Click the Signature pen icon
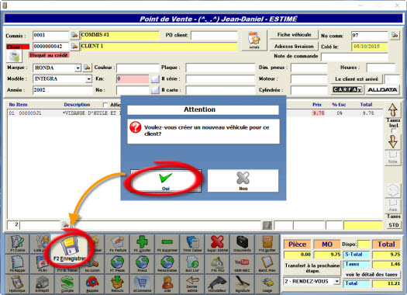407x295 pixels. pyautogui.click(x=242, y=284)
